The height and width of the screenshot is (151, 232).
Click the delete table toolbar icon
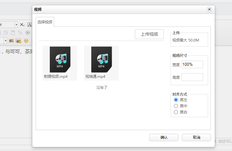click(x=6, y=33)
